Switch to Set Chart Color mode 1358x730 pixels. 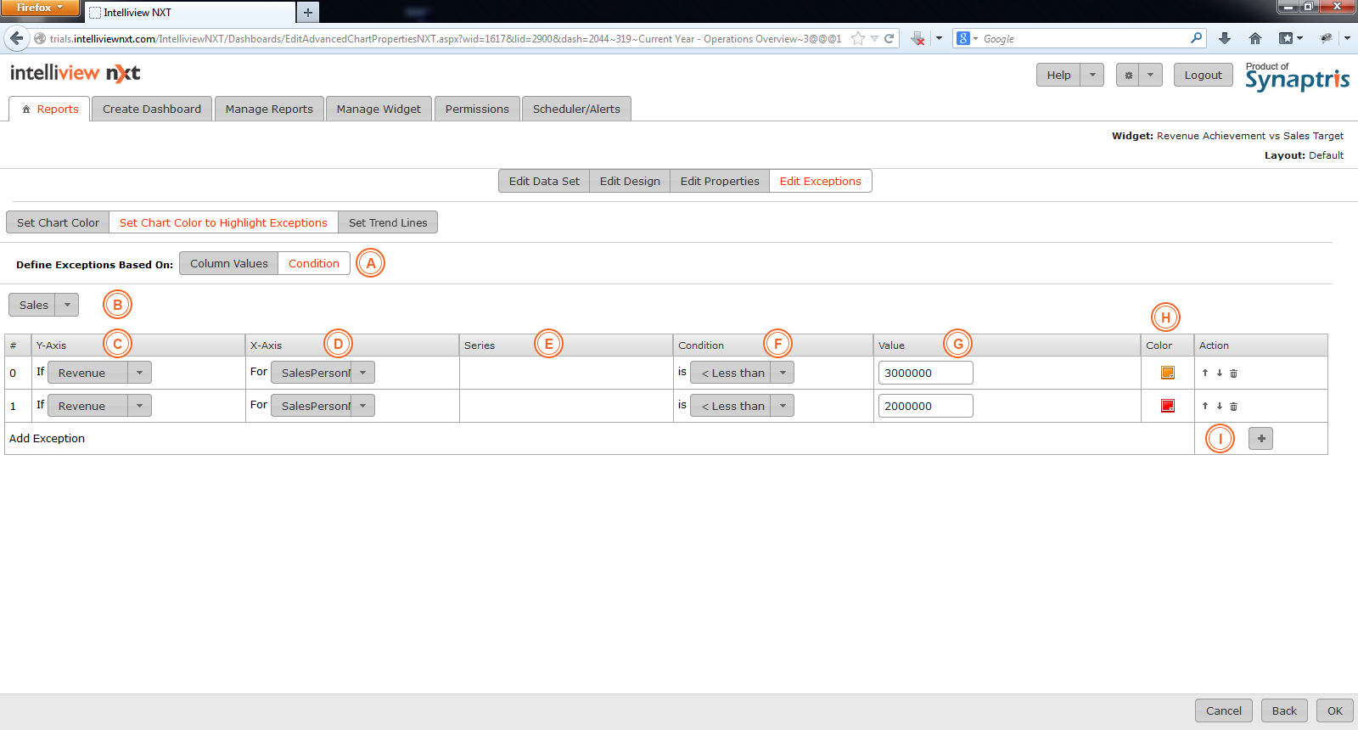tap(58, 222)
